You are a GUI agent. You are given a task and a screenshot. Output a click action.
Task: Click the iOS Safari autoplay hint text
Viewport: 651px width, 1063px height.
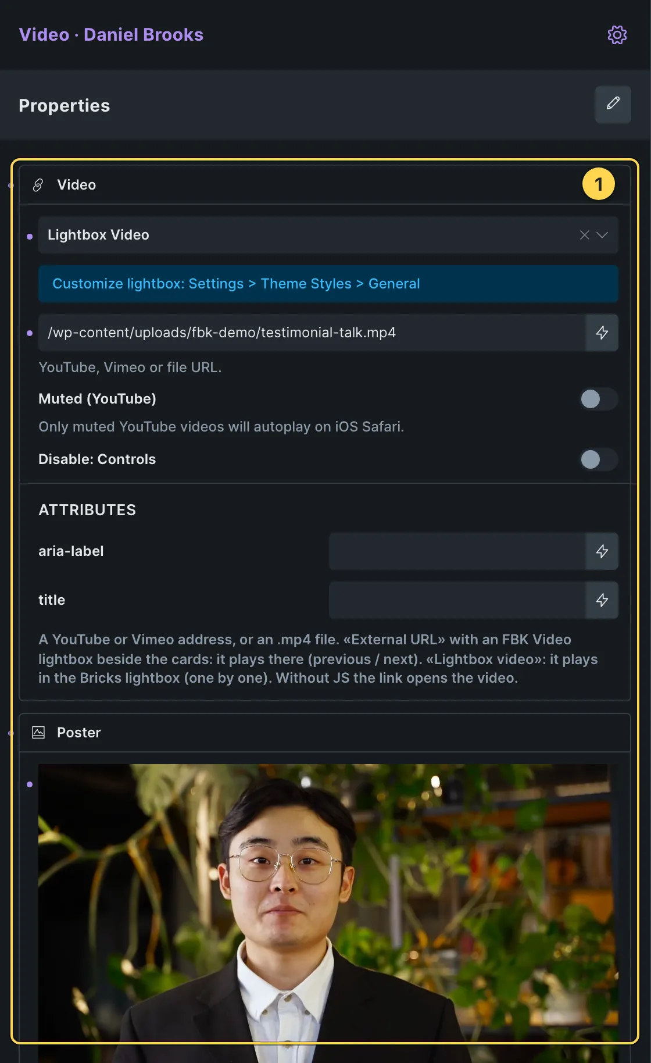point(221,427)
